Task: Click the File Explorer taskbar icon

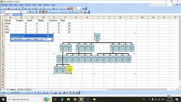Action: tap(68, 99)
